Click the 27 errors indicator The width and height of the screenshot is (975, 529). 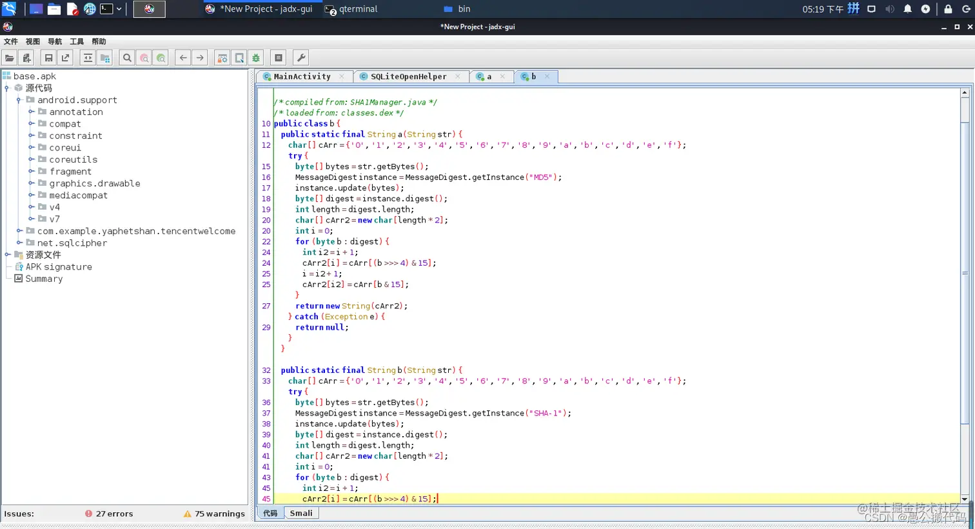pos(109,514)
